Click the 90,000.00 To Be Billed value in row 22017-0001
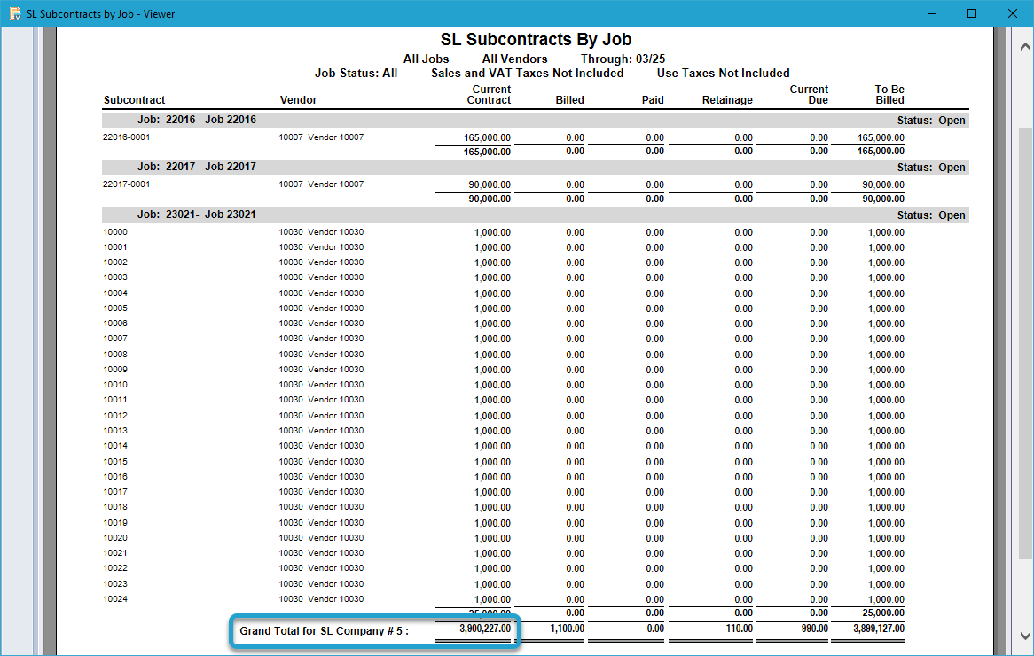This screenshot has width=1034, height=656. (883, 184)
